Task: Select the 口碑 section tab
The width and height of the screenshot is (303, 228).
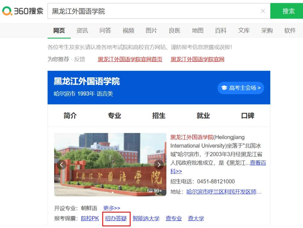Action: pyautogui.click(x=247, y=115)
